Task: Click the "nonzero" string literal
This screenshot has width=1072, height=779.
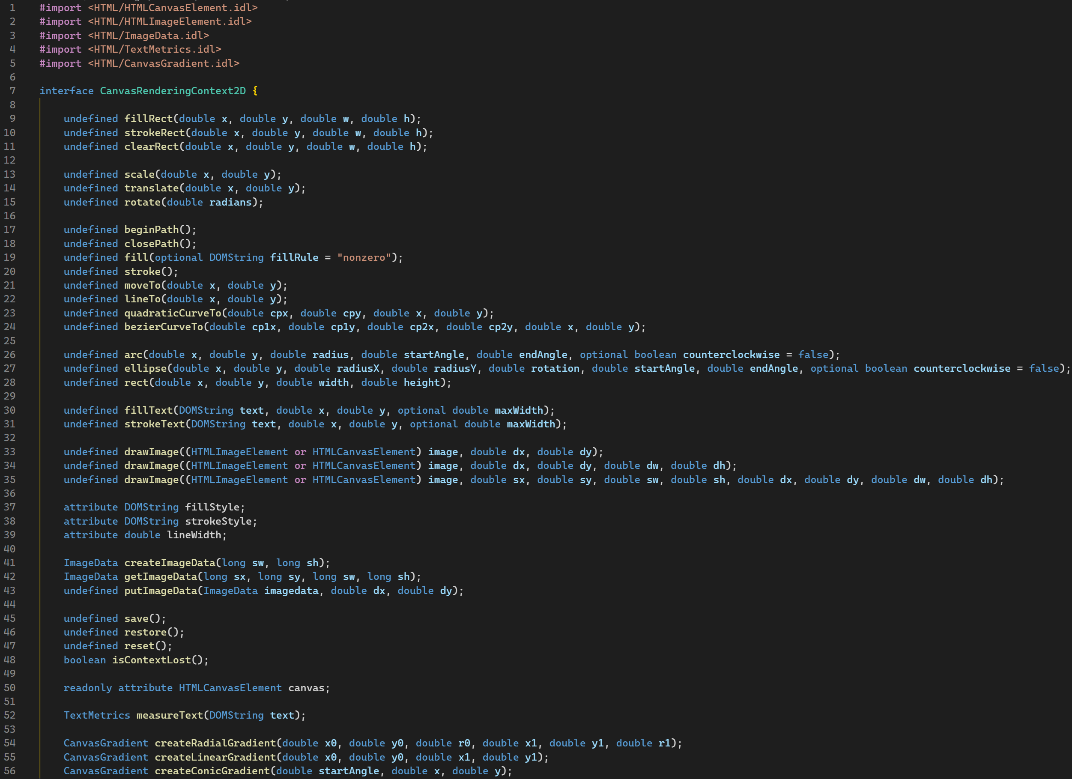Action: (x=364, y=258)
